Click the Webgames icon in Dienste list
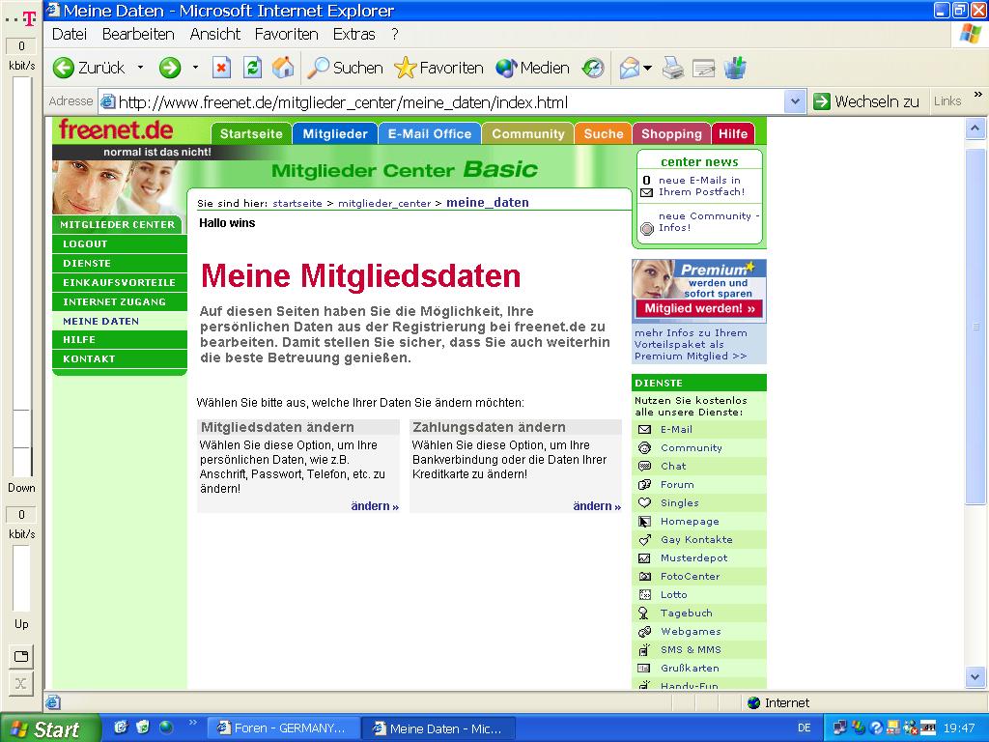This screenshot has width=989, height=742. click(x=644, y=631)
